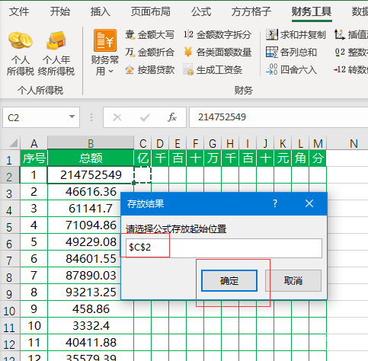Viewport: 368px width, 361px height.
Task: Click the three-dot formula bar handle
Action: pos(91,117)
